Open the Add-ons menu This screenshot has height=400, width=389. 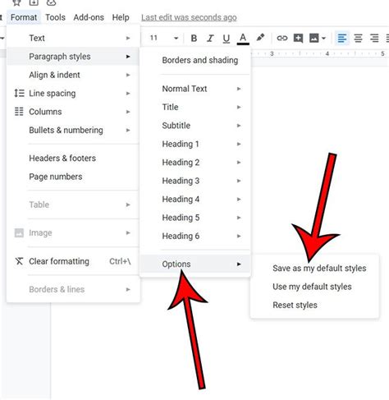coord(89,17)
